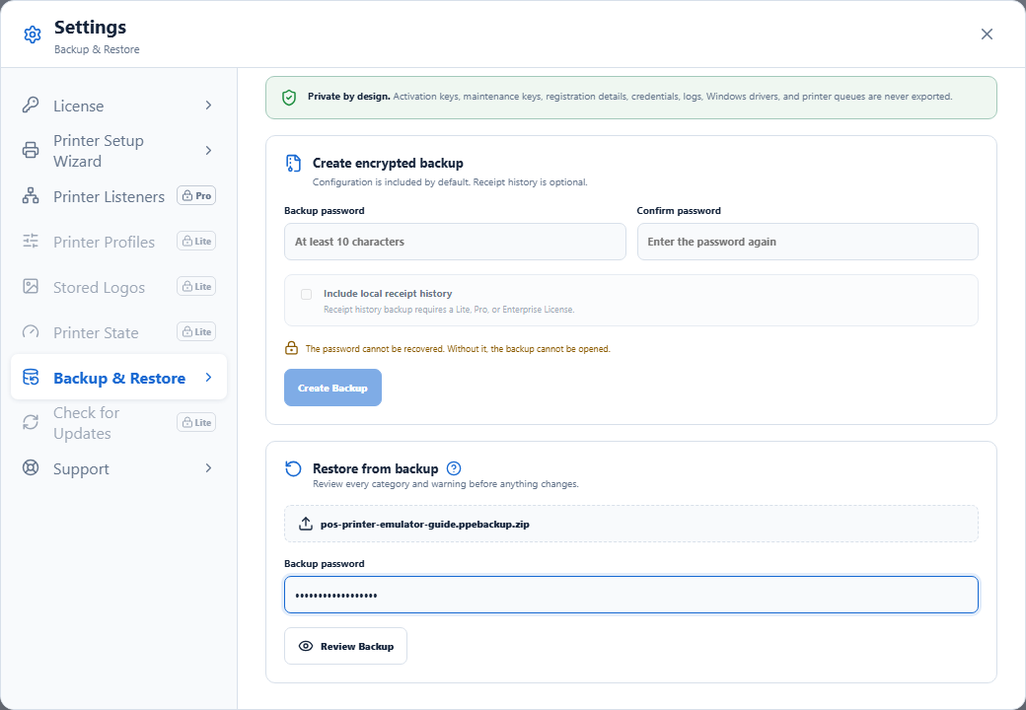The image size is (1026, 710).
Task: Open the Printer Listeners page
Action: tap(119, 196)
